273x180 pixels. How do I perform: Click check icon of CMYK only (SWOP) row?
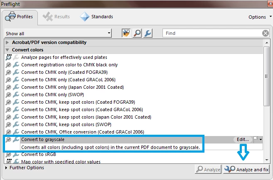[8, 95]
